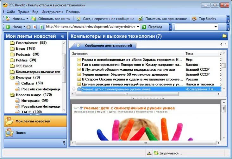Click the Colta.ru feed page icon

point(17,83)
